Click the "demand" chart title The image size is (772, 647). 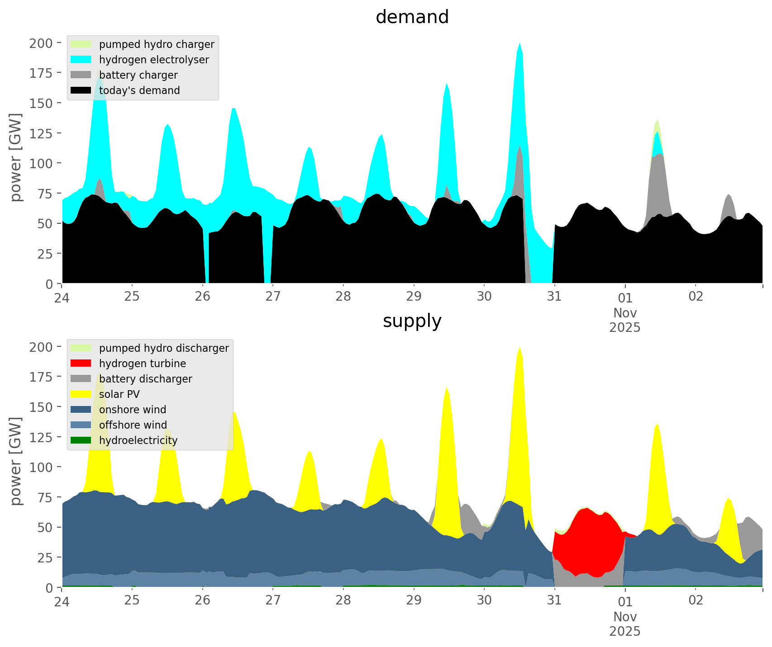[x=412, y=17]
